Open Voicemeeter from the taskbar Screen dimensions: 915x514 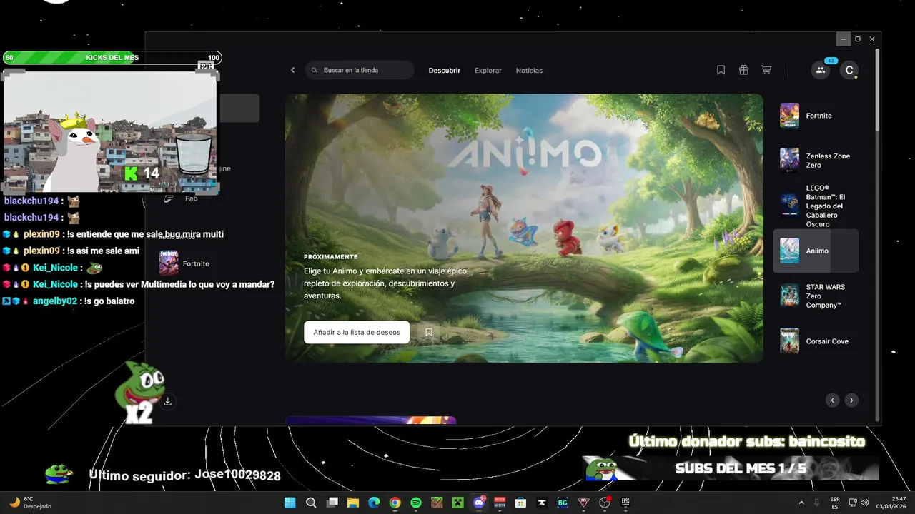500,503
